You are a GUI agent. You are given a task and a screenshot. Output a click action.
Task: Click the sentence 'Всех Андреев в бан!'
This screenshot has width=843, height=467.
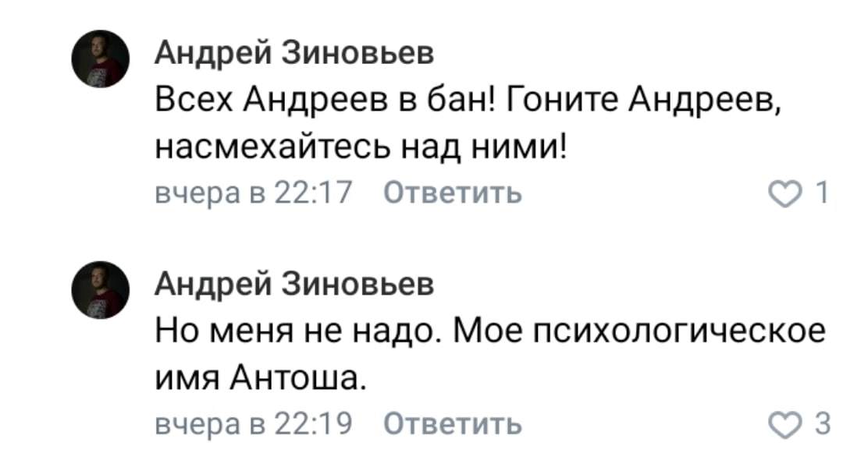(x=322, y=100)
